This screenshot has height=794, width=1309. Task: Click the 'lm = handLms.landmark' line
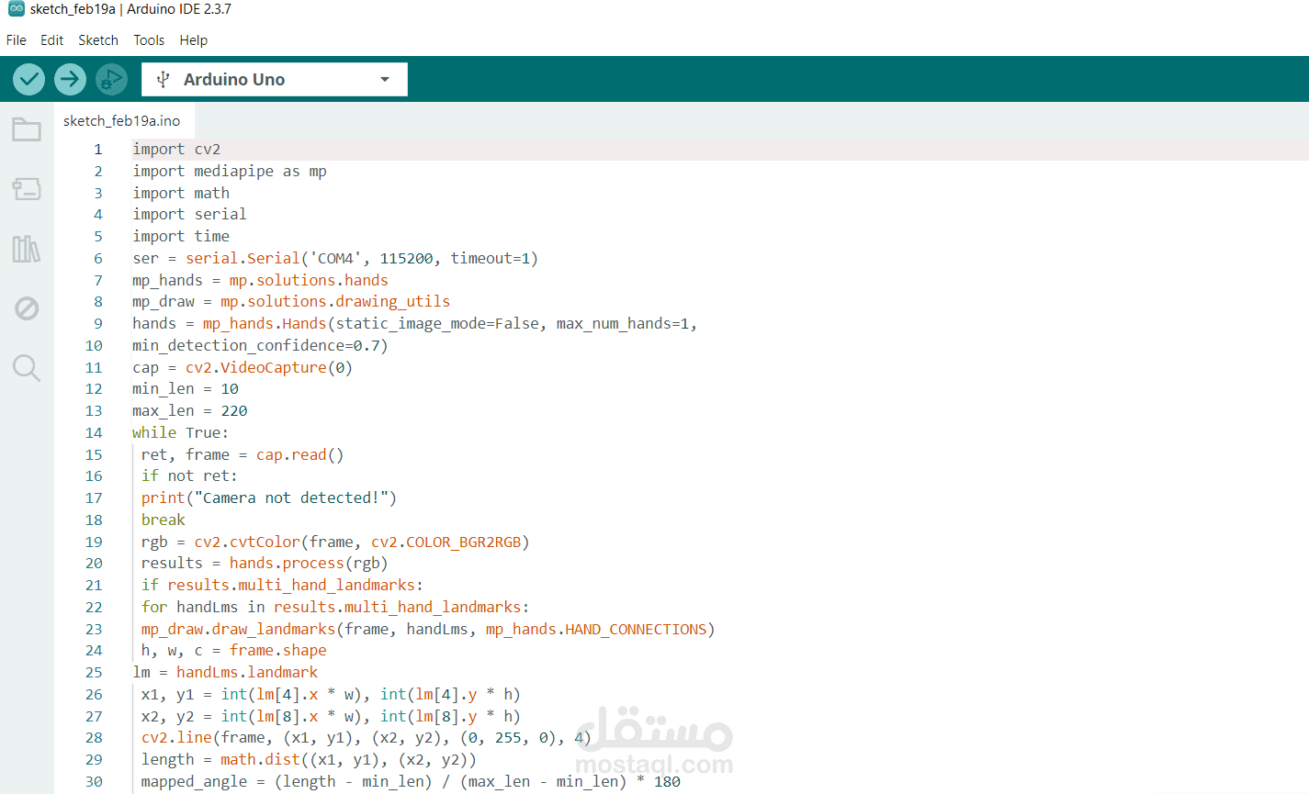(225, 673)
